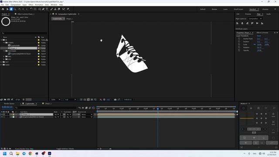Click the Reset Exposure icon in the viewer

tap(104, 99)
